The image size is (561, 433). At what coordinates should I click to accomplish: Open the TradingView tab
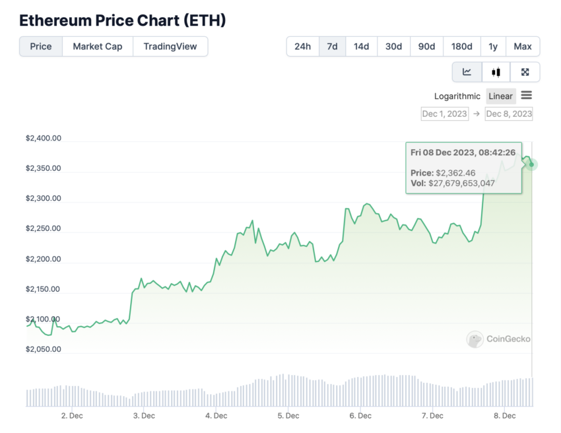click(170, 46)
